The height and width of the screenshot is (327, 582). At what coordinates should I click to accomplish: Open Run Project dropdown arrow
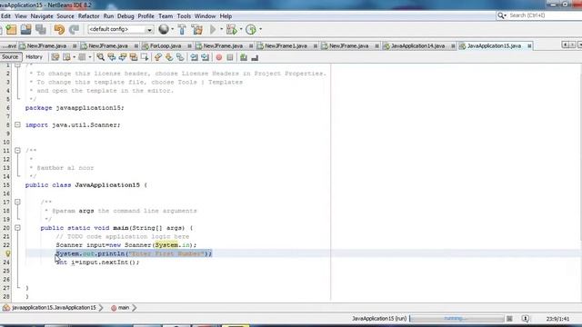coord(222,29)
